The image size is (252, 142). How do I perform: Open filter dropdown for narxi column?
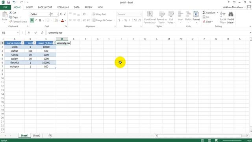click(x=54, y=43)
